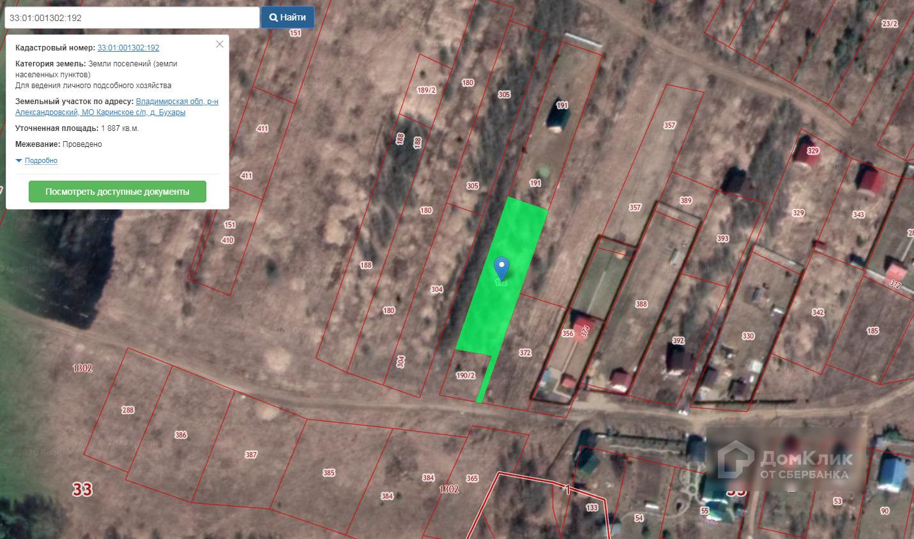Click parcel label 365
The image size is (914, 539).
click(472, 478)
